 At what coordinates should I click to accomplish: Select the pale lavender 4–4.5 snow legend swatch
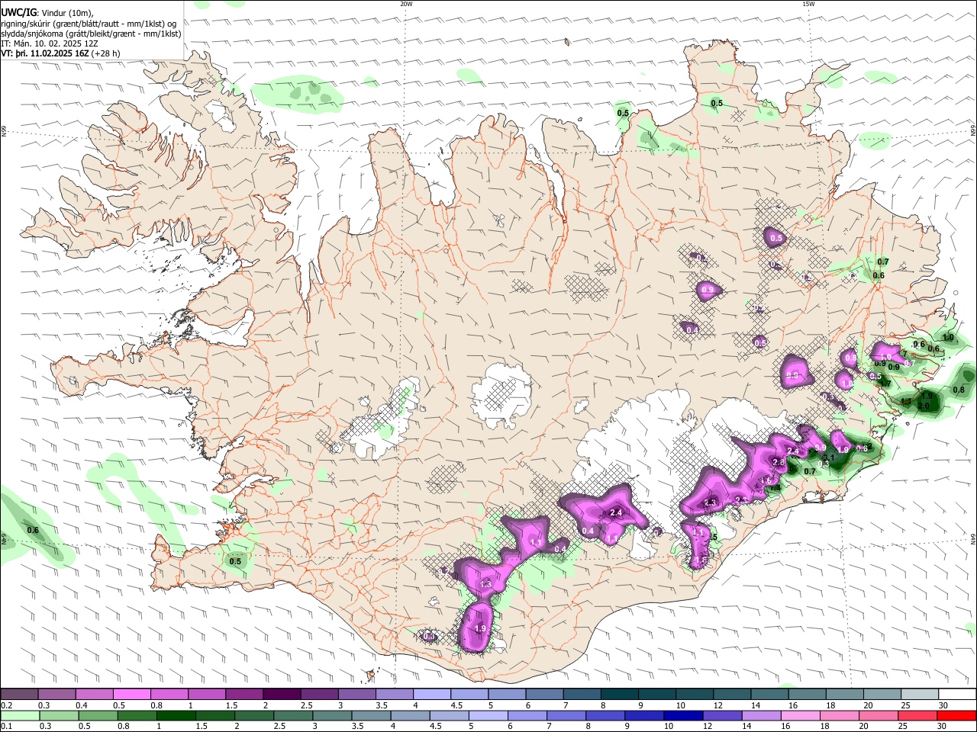click(x=431, y=695)
